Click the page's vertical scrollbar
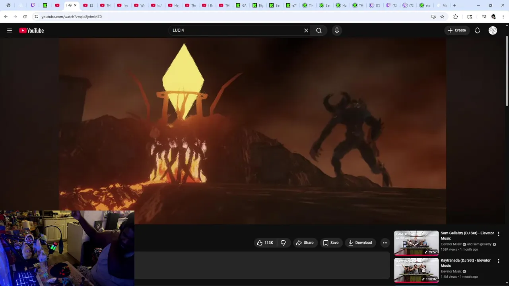Image resolution: width=509 pixels, height=286 pixels. (507, 71)
